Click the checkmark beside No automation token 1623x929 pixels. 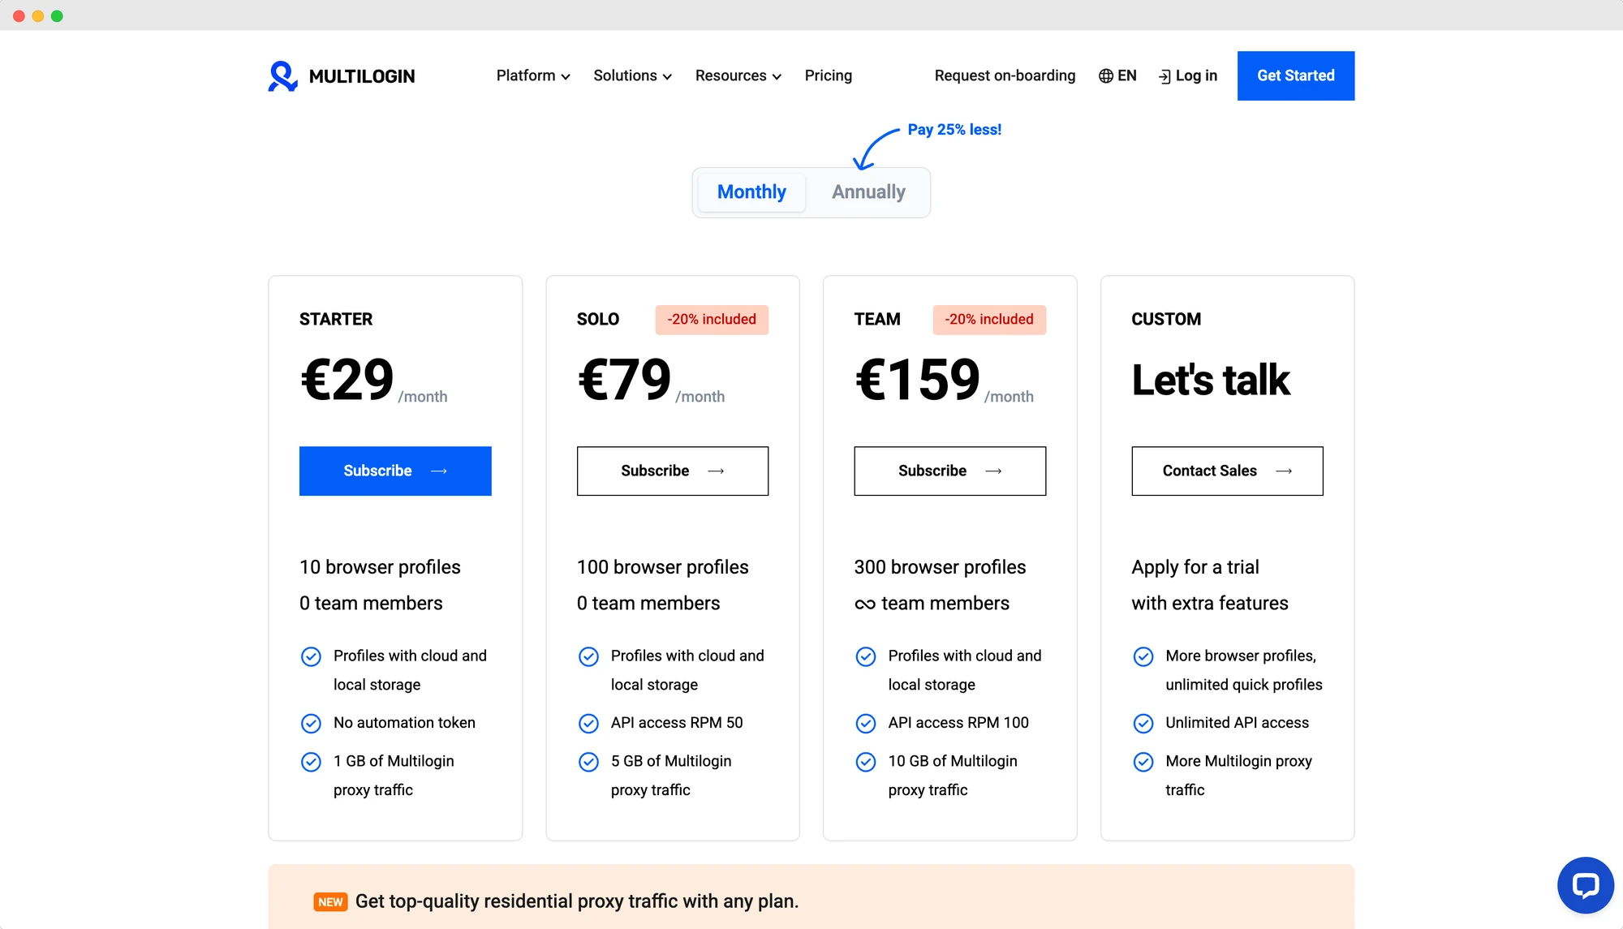[x=311, y=723]
